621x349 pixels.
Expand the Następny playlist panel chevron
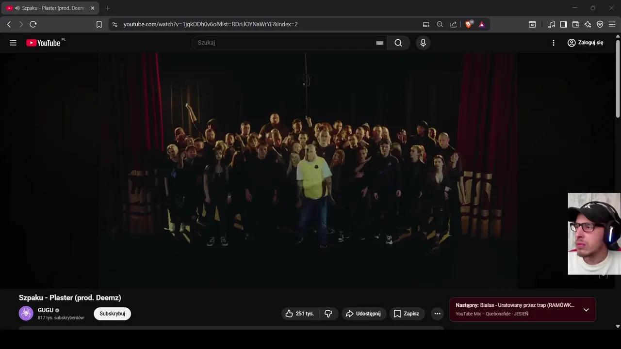tap(586, 310)
